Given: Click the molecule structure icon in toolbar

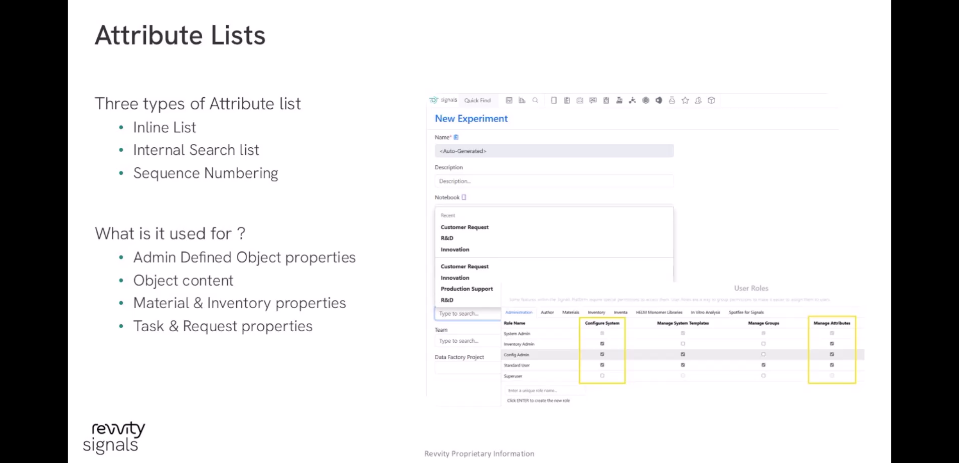Looking at the screenshot, I should (632, 100).
